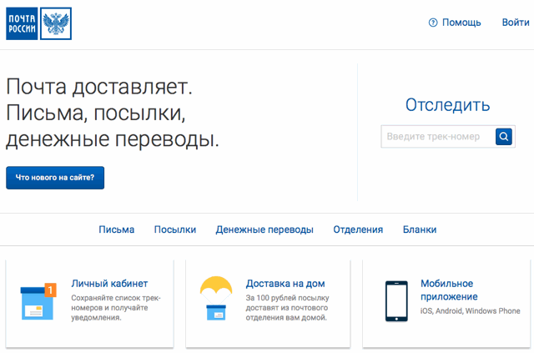Click the magnifier search button

pyautogui.click(x=504, y=137)
